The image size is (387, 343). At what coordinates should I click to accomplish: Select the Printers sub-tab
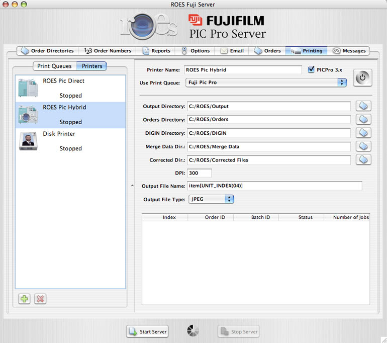tap(92, 66)
